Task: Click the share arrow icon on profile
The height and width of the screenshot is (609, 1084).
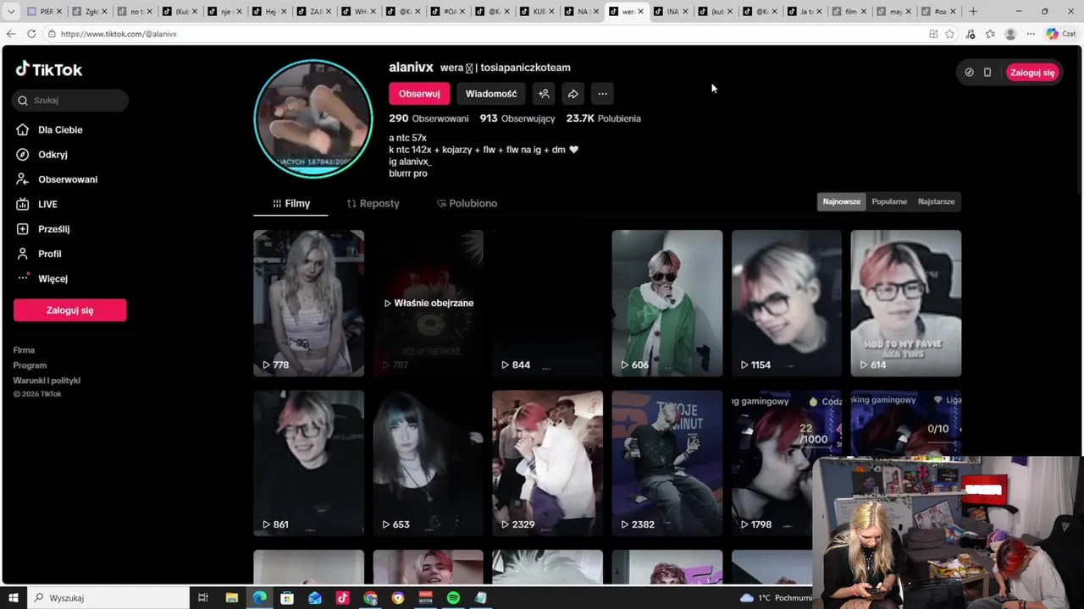Action: (572, 94)
